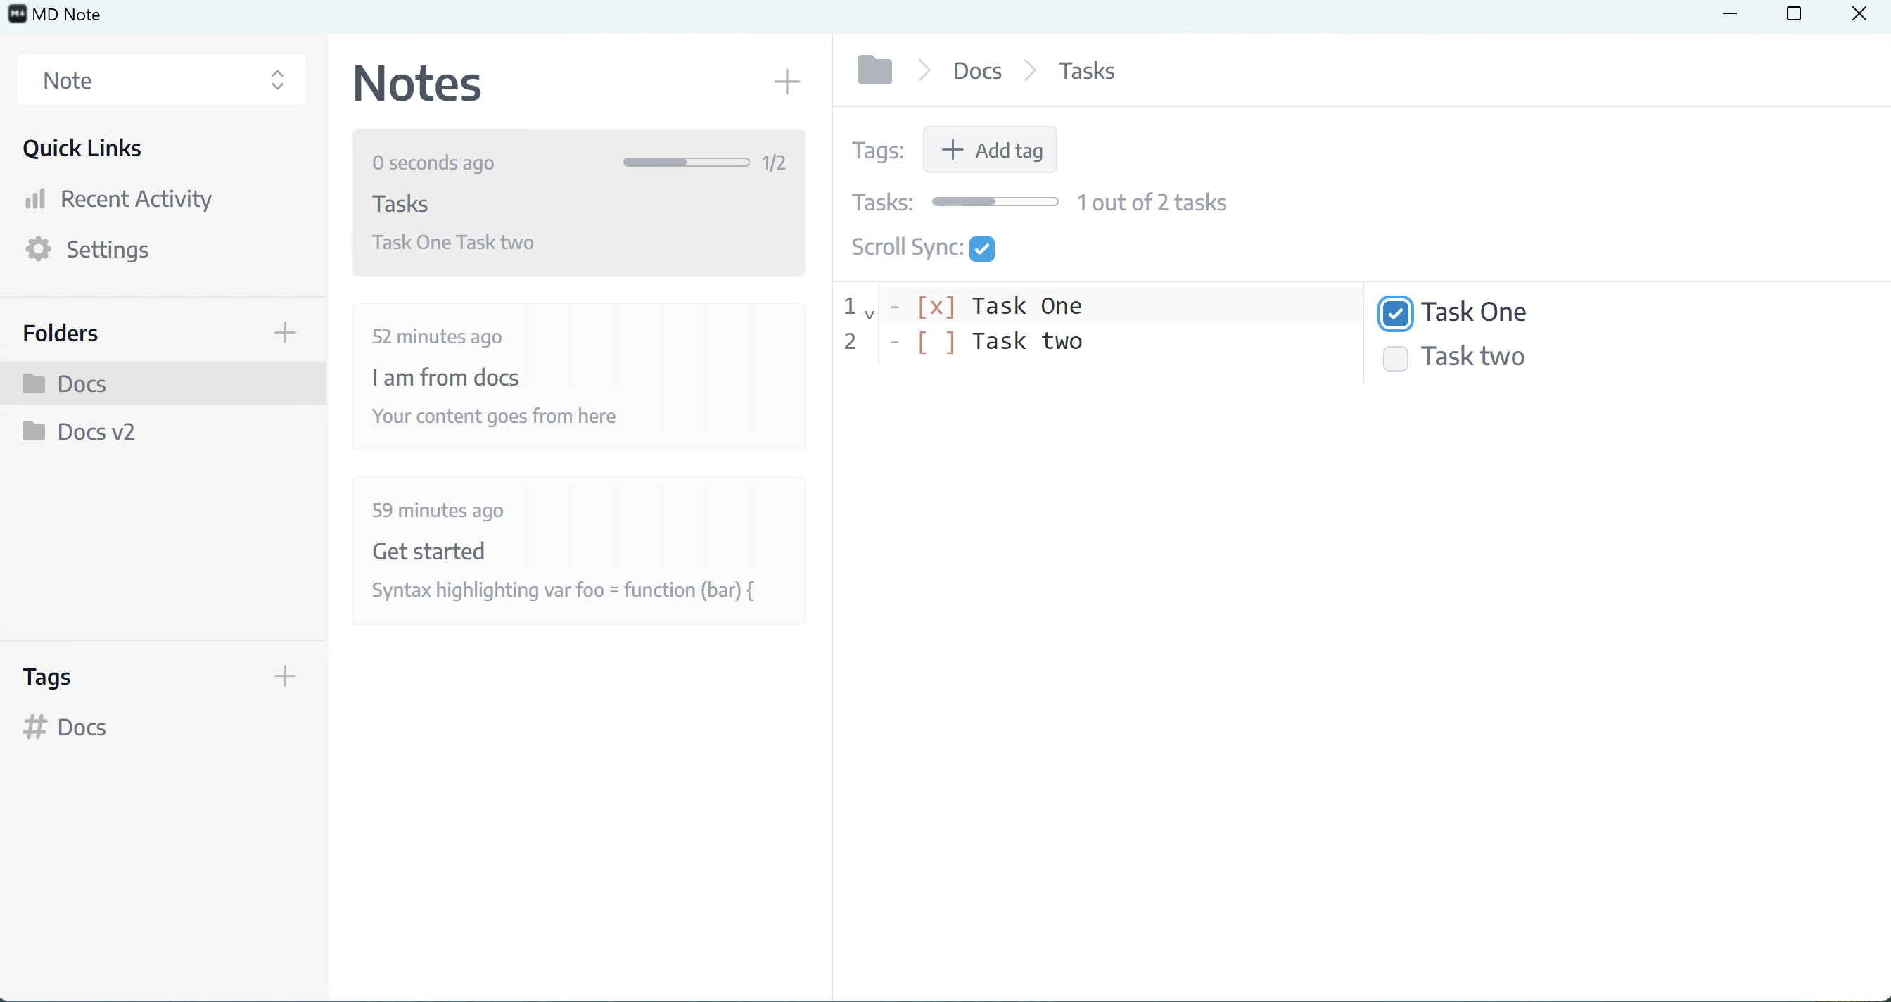Check the Task two checkbox
1891x1002 pixels.
[1396, 359]
